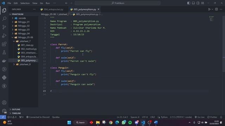
Task: Open the Edit menu
Action: (15, 3)
